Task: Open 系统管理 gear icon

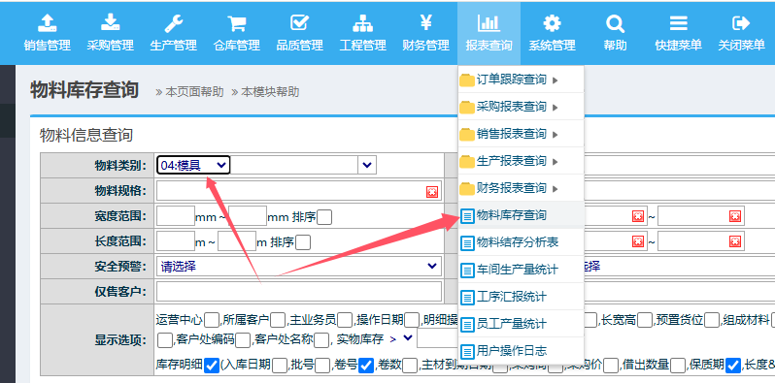Action: [552, 22]
